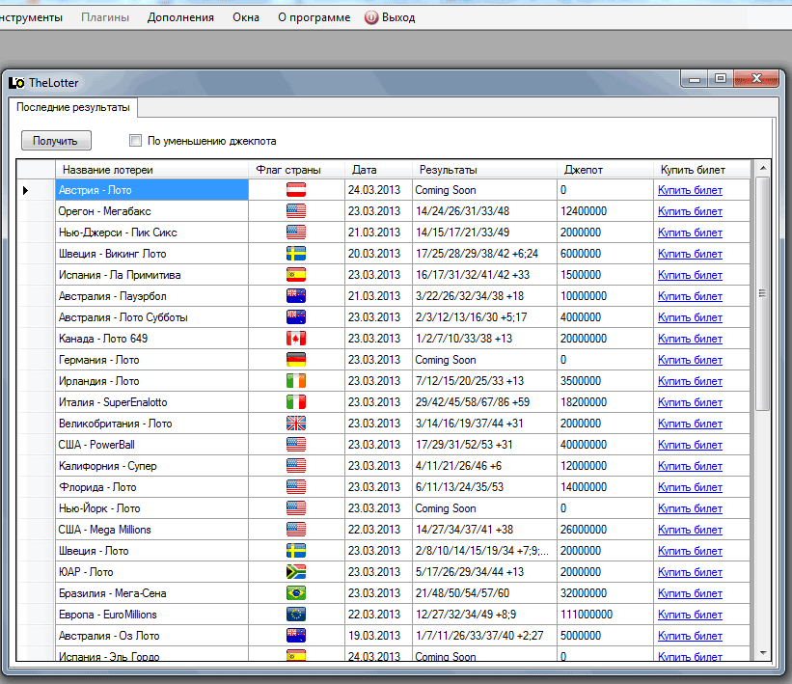Click the Sweden flag in the Швеция - Викинг Лото row

pos(296,254)
